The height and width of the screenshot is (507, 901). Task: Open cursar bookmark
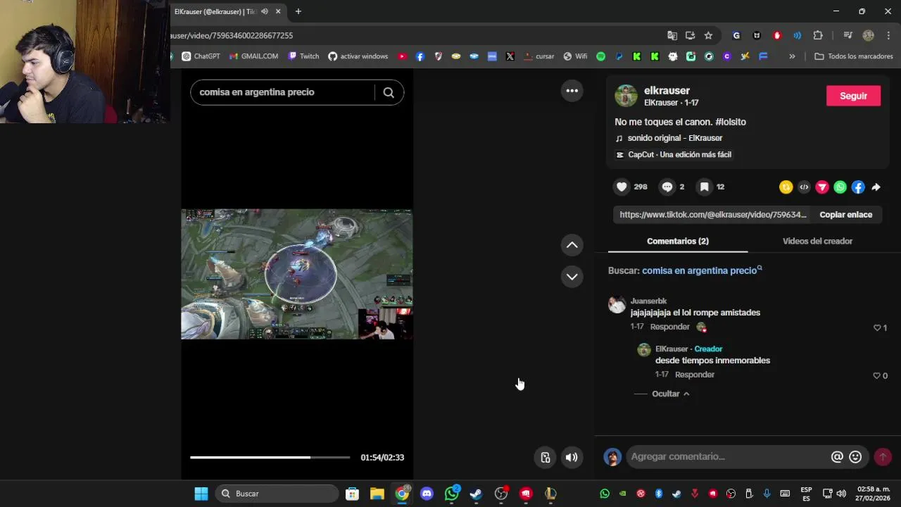point(538,56)
